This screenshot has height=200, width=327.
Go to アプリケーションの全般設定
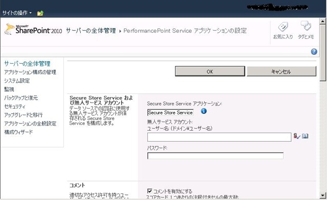tap(30, 123)
